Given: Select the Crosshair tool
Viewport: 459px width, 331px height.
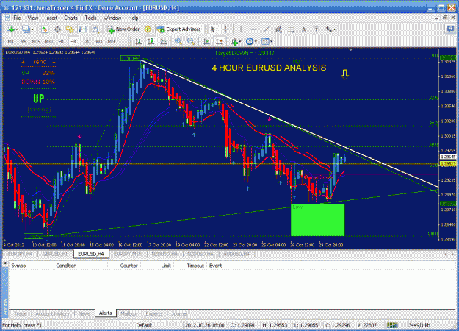Looking at the screenshot, I should point(225,29).
